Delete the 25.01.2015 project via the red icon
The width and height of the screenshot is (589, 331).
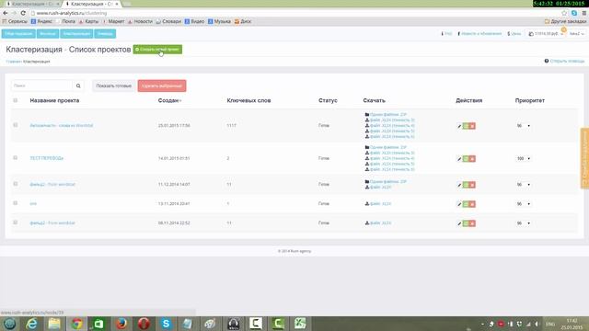[472, 126]
